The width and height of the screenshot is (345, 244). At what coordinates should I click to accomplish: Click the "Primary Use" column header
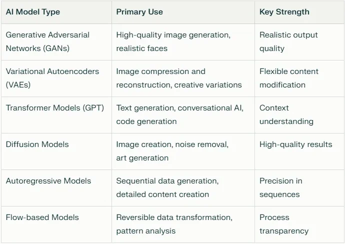139,12
